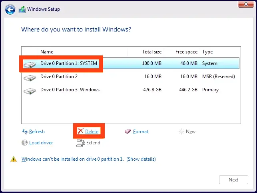Image resolution: width=257 pixels, height=193 pixels.
Task: Open the Load driver link
Action: [41, 143]
